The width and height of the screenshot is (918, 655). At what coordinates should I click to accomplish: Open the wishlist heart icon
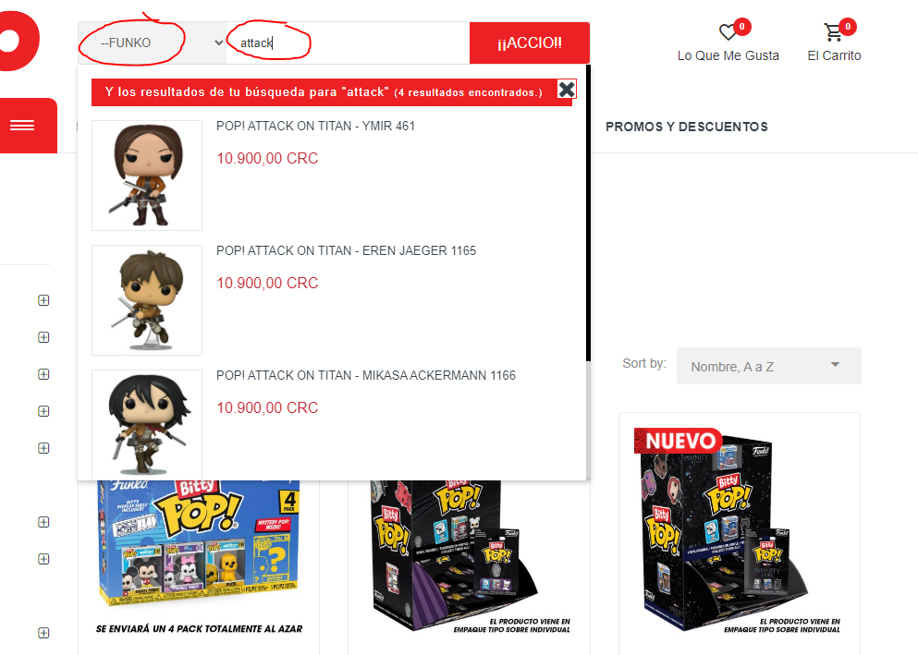click(728, 32)
